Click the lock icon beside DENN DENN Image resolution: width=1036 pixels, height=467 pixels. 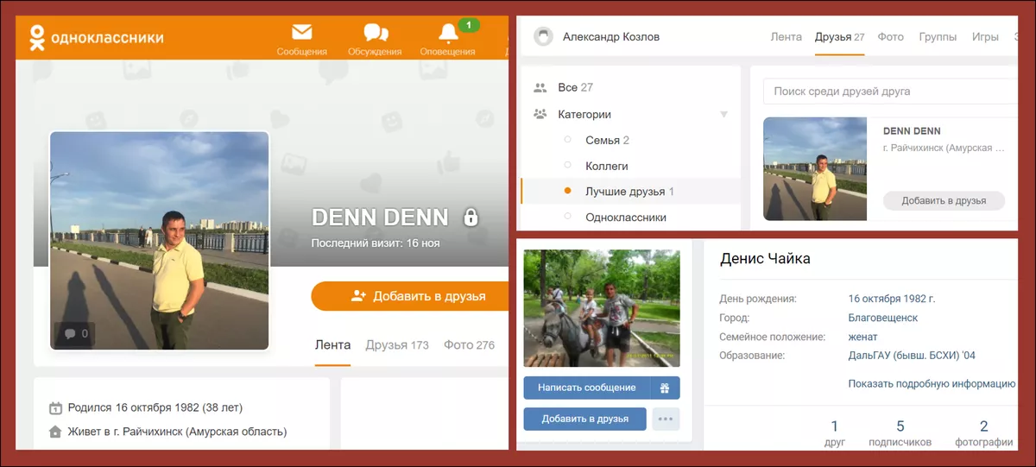(471, 217)
